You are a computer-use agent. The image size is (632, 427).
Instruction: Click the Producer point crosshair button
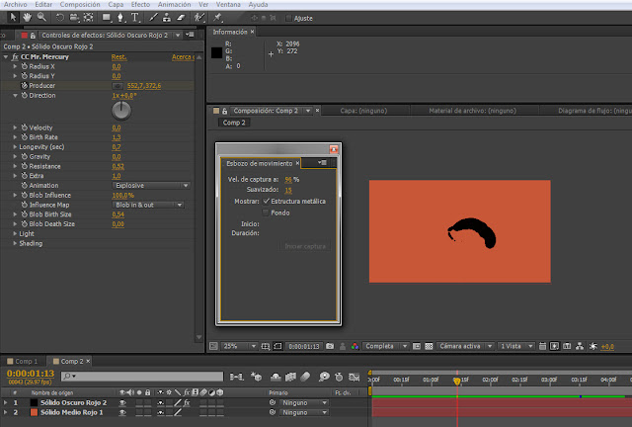pyautogui.click(x=118, y=86)
